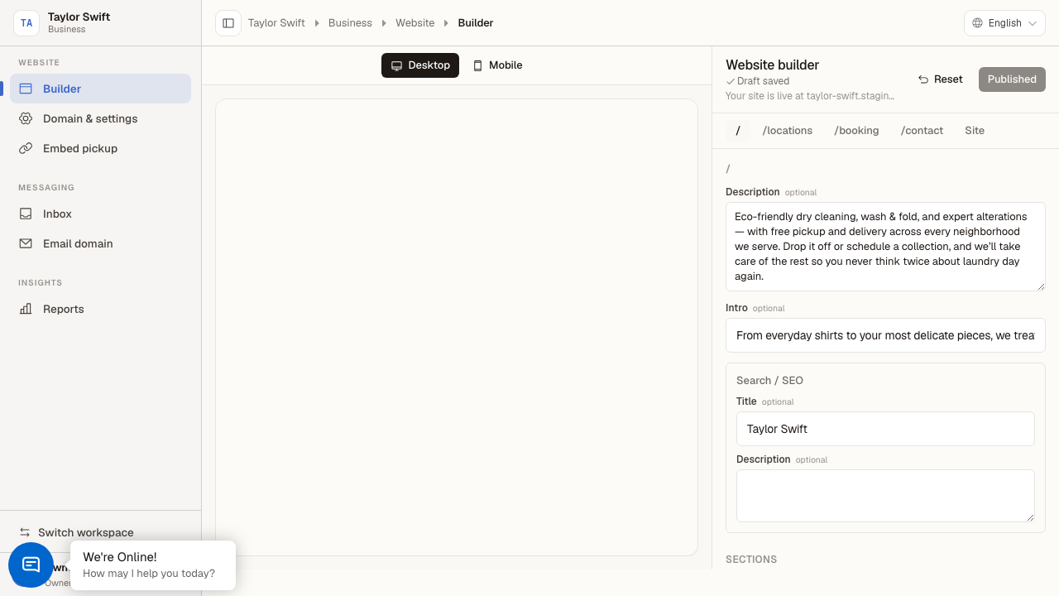Click the Embed pickup link icon
Screen dimensions: 1059x596
(26, 148)
